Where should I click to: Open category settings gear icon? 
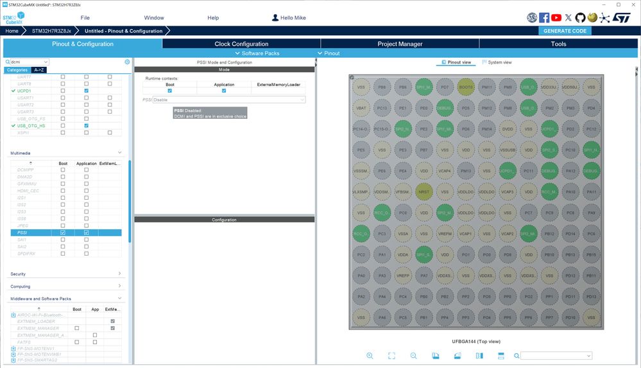[127, 62]
